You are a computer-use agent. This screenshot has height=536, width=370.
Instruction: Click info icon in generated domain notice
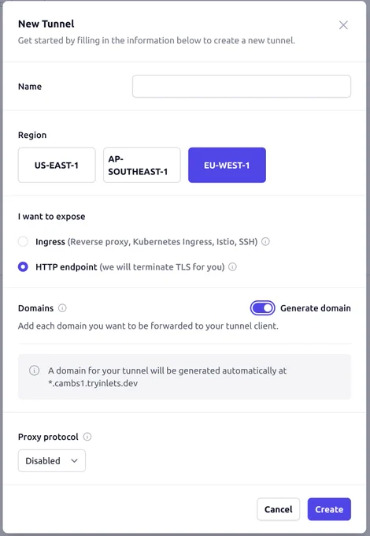pos(34,370)
